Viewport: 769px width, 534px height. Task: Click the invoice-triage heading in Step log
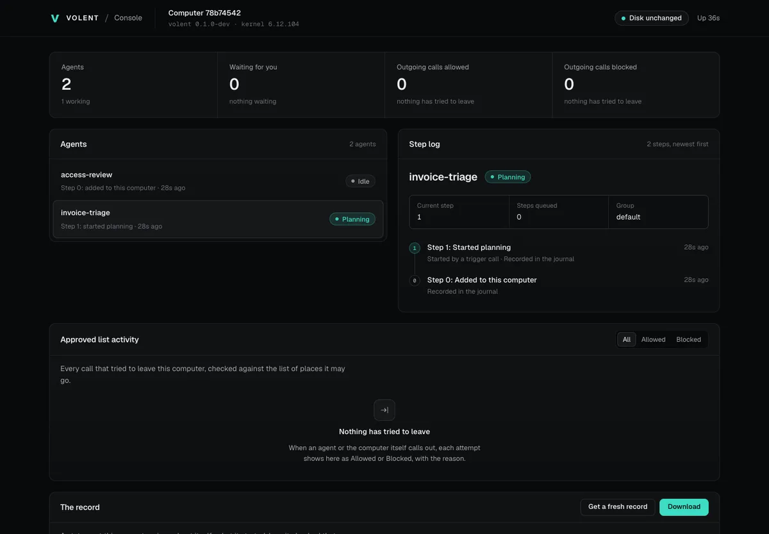(443, 177)
